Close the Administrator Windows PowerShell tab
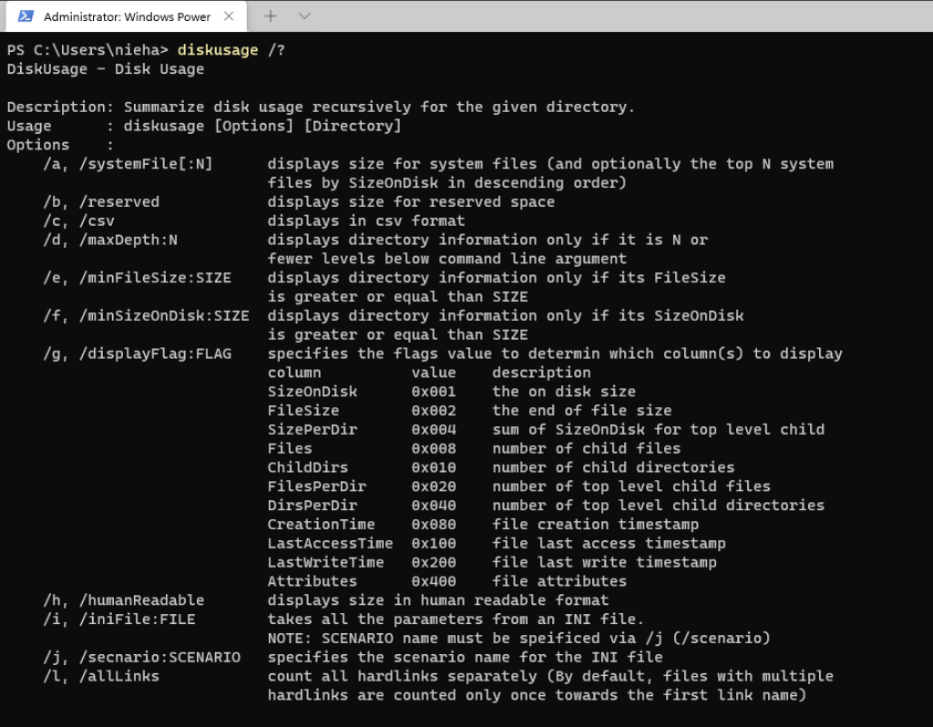The image size is (933, 727). click(x=229, y=16)
